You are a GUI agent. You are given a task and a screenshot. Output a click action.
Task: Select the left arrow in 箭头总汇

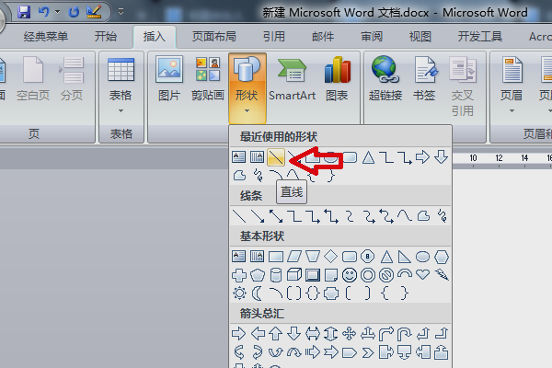258,333
